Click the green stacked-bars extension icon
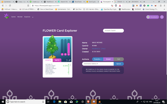Image resolution: width=167 pixels, height=104 pixels. pyautogui.click(x=148, y=5)
